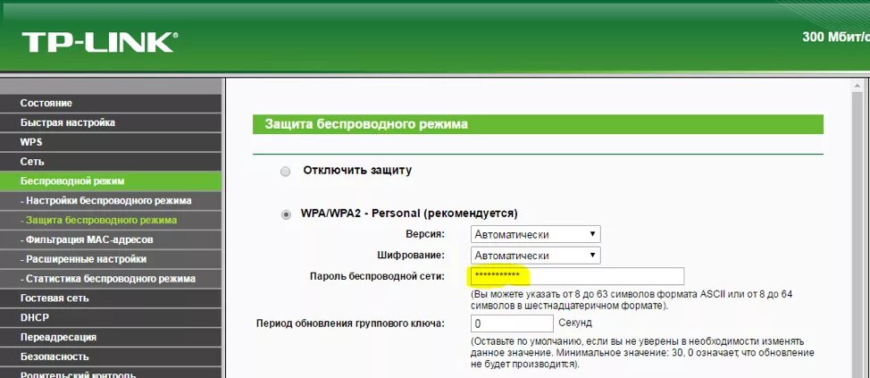This screenshot has height=378, width=870.
Task: Open the Сеть menu item
Action: [x=111, y=162]
